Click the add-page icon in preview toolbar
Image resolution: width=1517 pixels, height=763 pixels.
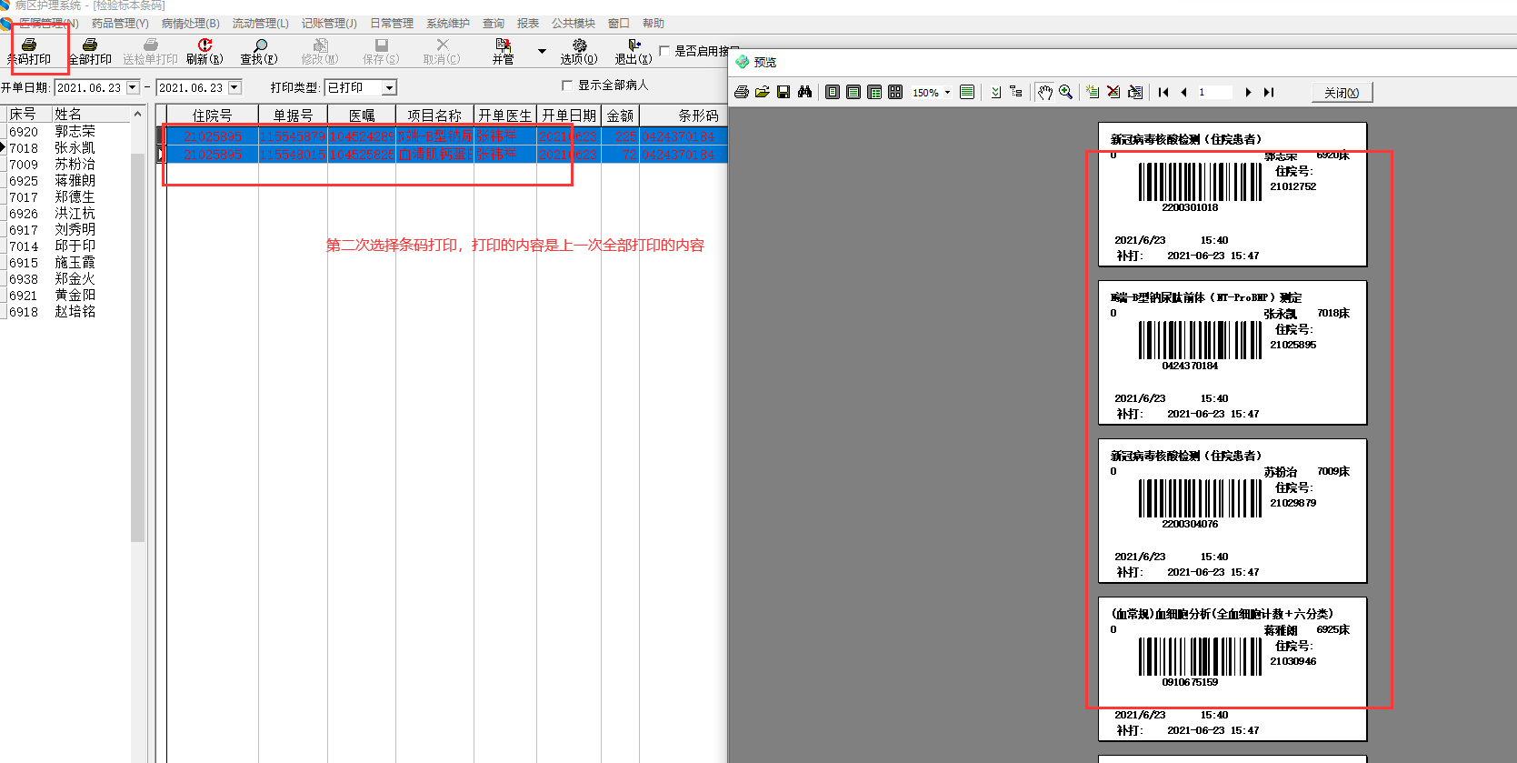(1093, 92)
